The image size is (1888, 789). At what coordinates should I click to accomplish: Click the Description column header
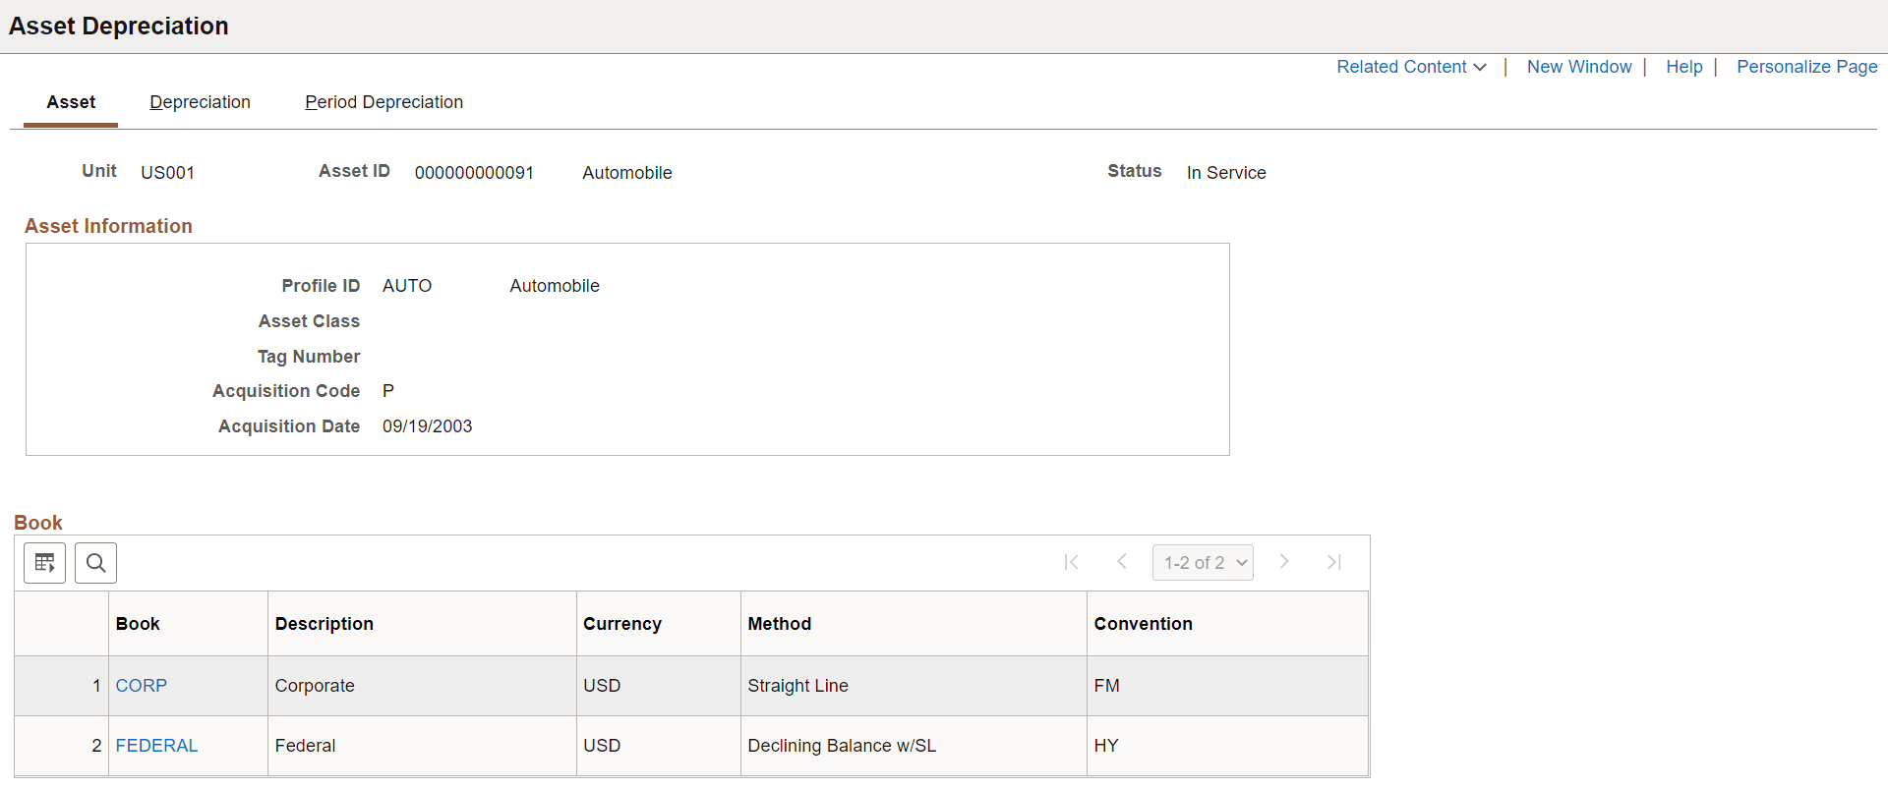coord(324,624)
